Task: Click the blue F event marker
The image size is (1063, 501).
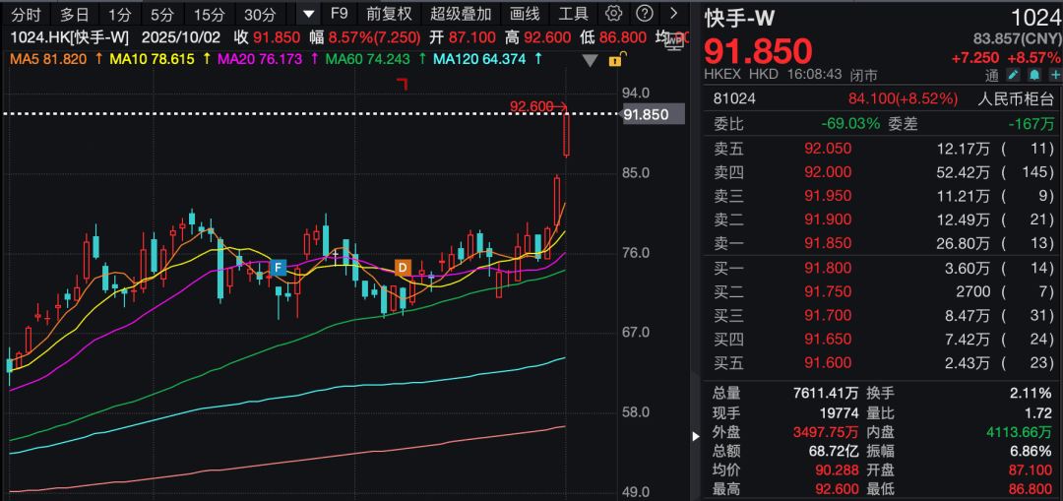Action: point(279,267)
